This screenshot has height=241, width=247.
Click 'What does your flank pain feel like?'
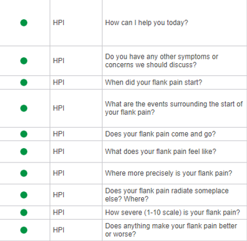coord(161,151)
